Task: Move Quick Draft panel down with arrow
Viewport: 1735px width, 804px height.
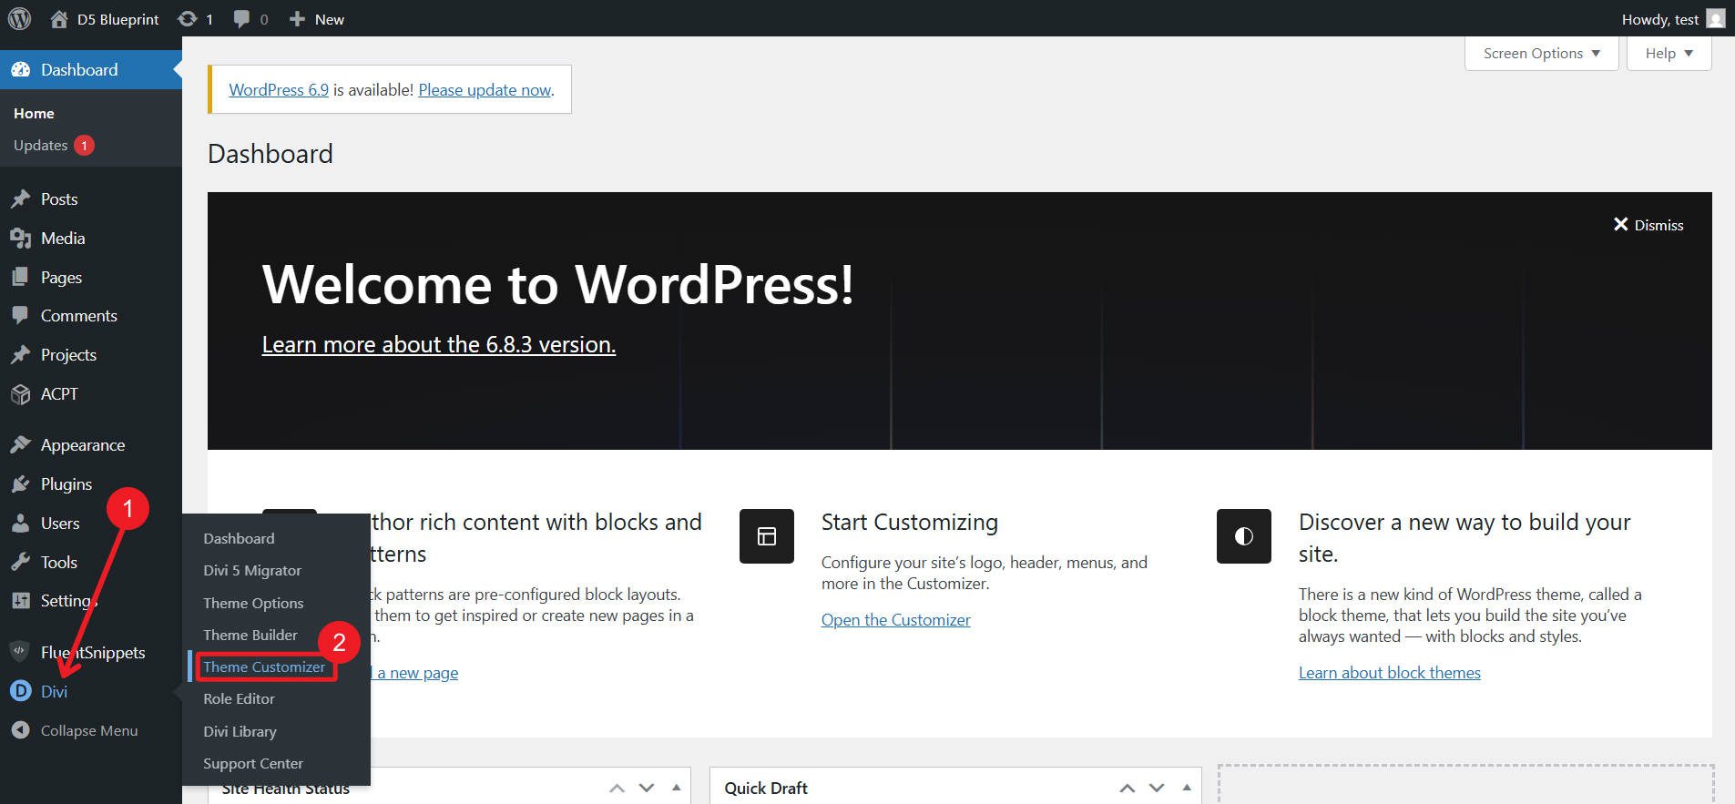Action: (x=1157, y=788)
